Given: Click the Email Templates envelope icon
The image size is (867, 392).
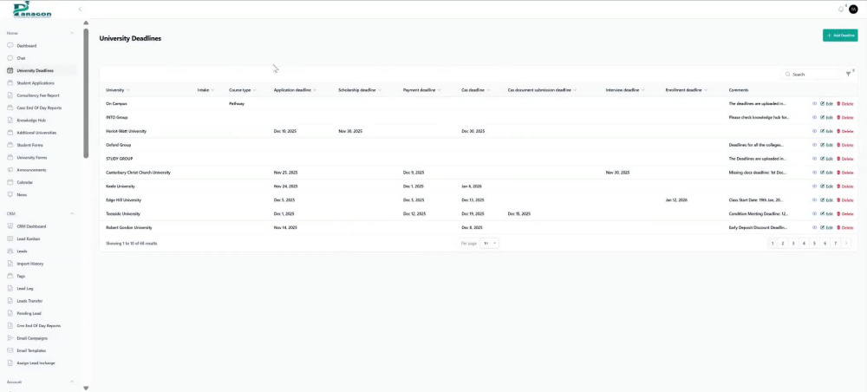Looking at the screenshot, I should coord(10,350).
